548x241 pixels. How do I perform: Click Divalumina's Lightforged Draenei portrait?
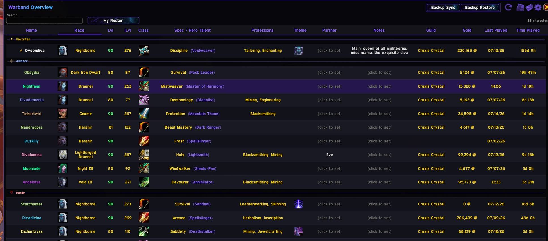pos(63,155)
